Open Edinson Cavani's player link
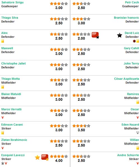Viewport: 140px width, 167px height. (12, 125)
